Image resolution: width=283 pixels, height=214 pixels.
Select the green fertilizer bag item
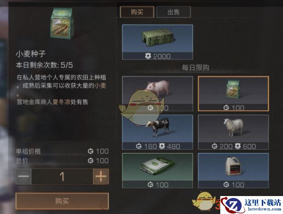click(x=158, y=171)
